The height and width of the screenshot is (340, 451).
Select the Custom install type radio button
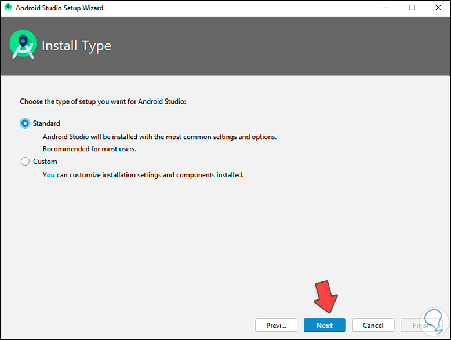25,161
